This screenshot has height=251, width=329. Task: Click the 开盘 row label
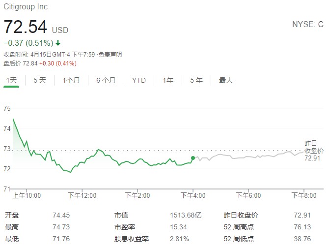click(x=12, y=215)
